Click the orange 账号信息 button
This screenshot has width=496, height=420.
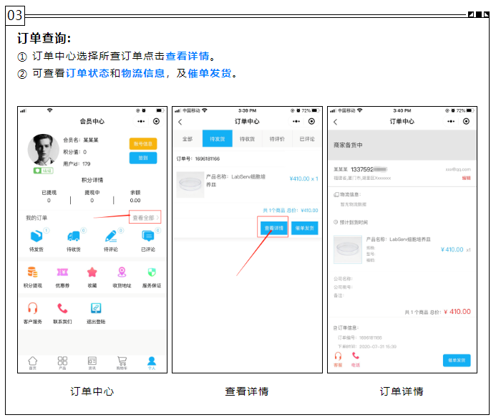click(143, 143)
